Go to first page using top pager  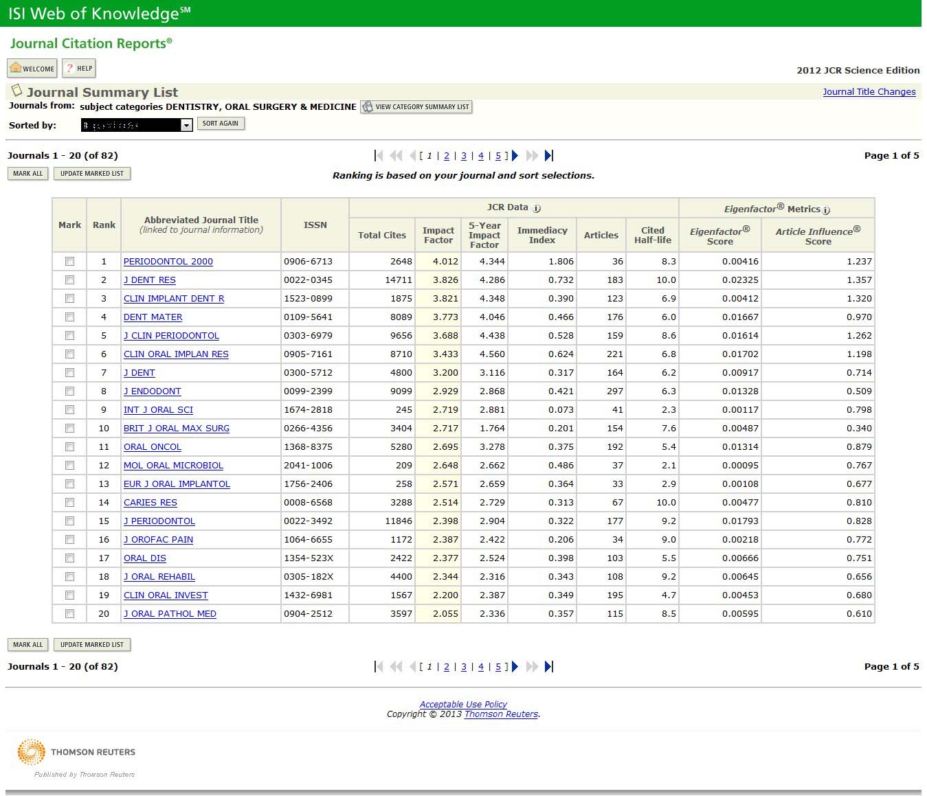coord(379,156)
